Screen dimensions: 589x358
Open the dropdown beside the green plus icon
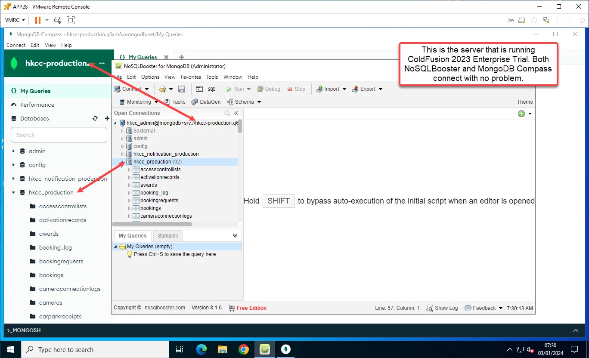[530, 114]
